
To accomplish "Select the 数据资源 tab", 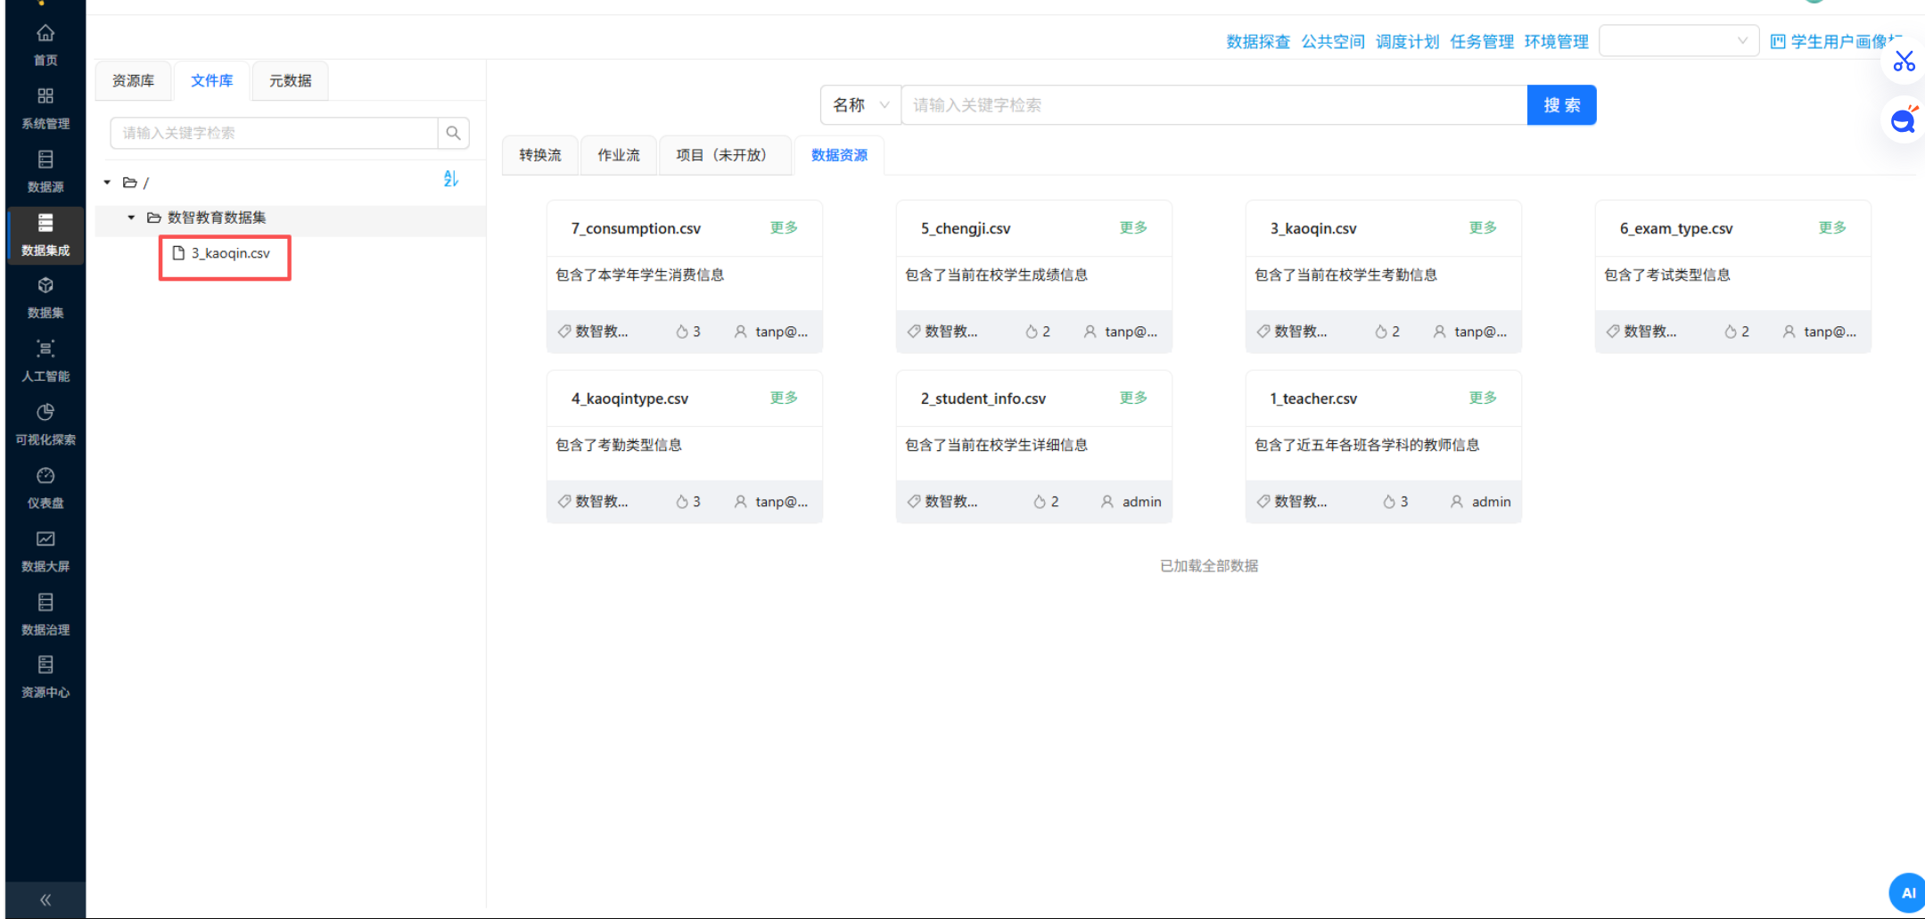I will pos(839,155).
